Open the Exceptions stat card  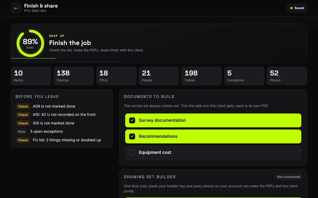click(x=244, y=76)
